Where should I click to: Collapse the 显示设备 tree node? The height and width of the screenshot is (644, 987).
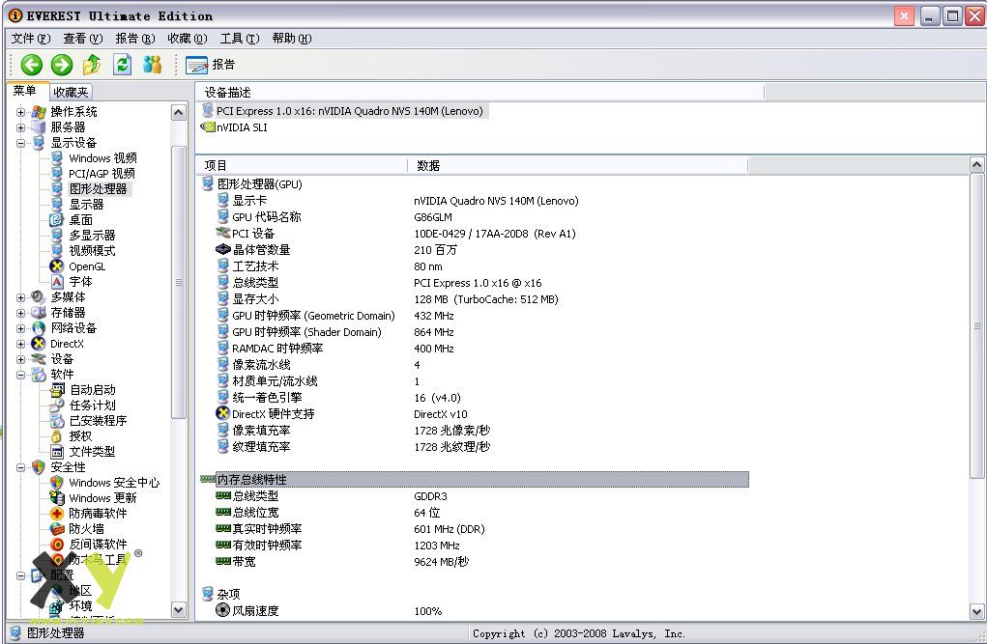[20, 143]
